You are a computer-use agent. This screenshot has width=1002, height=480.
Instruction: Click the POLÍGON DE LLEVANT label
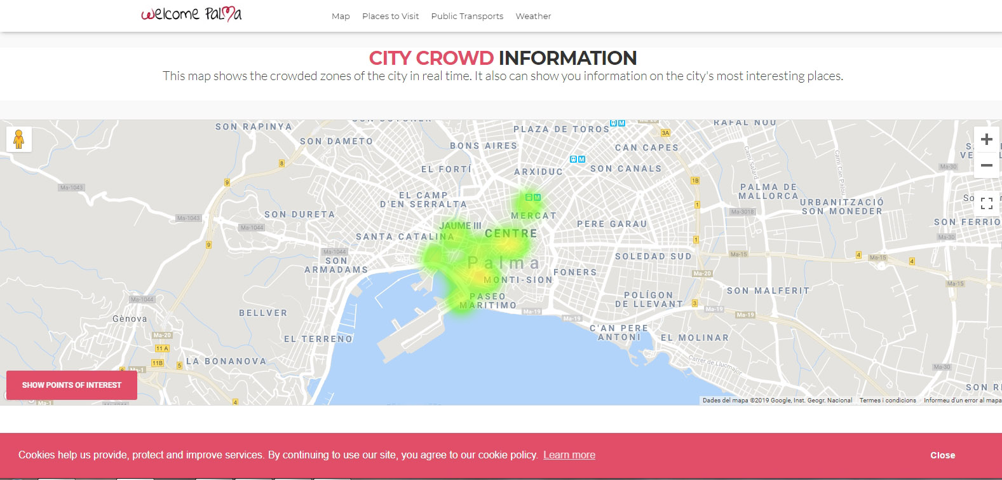[649, 299]
